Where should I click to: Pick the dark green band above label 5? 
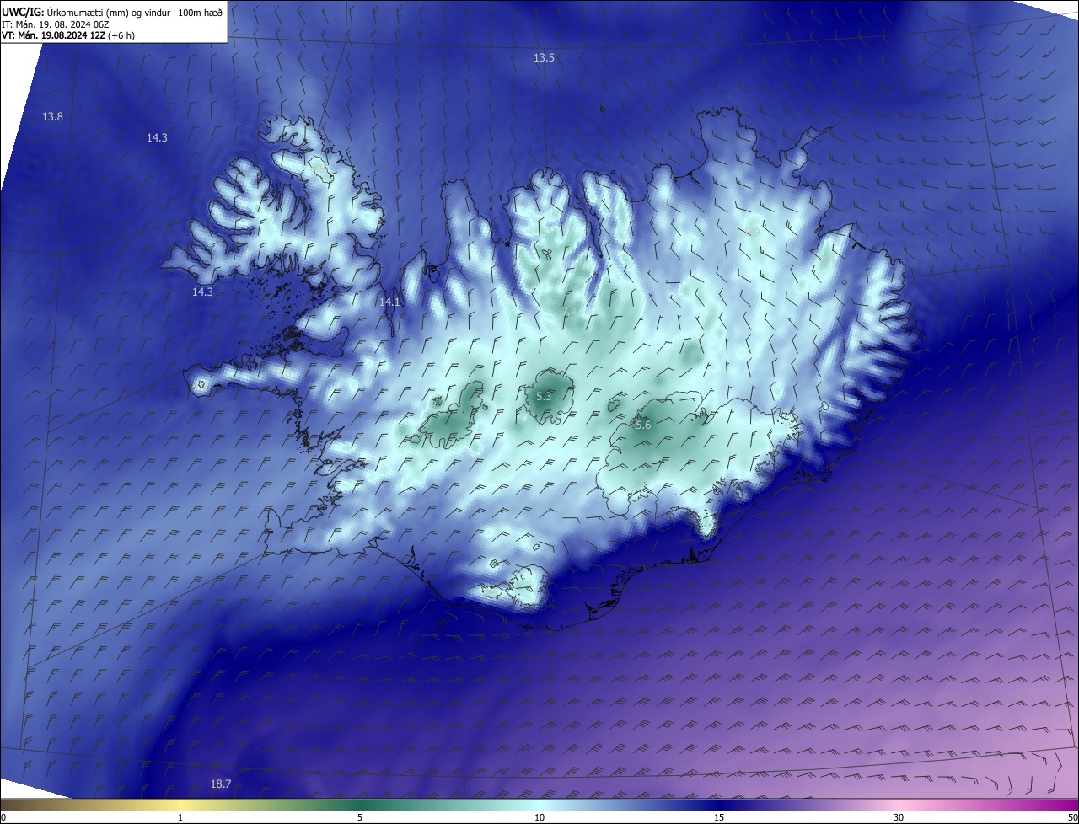pos(360,805)
